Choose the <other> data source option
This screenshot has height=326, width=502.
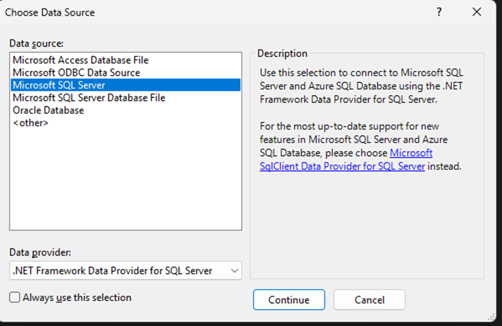(31, 122)
